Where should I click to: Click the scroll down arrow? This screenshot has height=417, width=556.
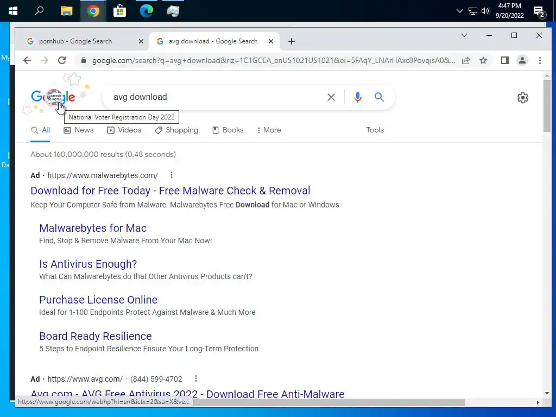click(x=547, y=393)
